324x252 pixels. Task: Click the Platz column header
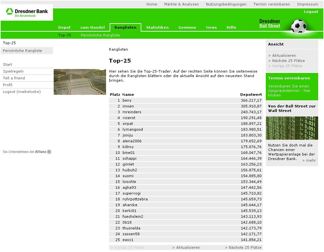[x=115, y=95]
